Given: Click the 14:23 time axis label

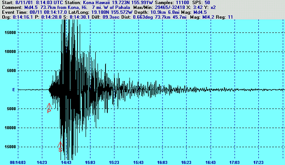Looking at the screenshot, I should pos(42,162).
